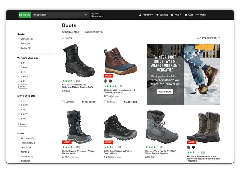Select gray North Face Shellista swatch
The width and height of the screenshot is (240, 170).
189,147
